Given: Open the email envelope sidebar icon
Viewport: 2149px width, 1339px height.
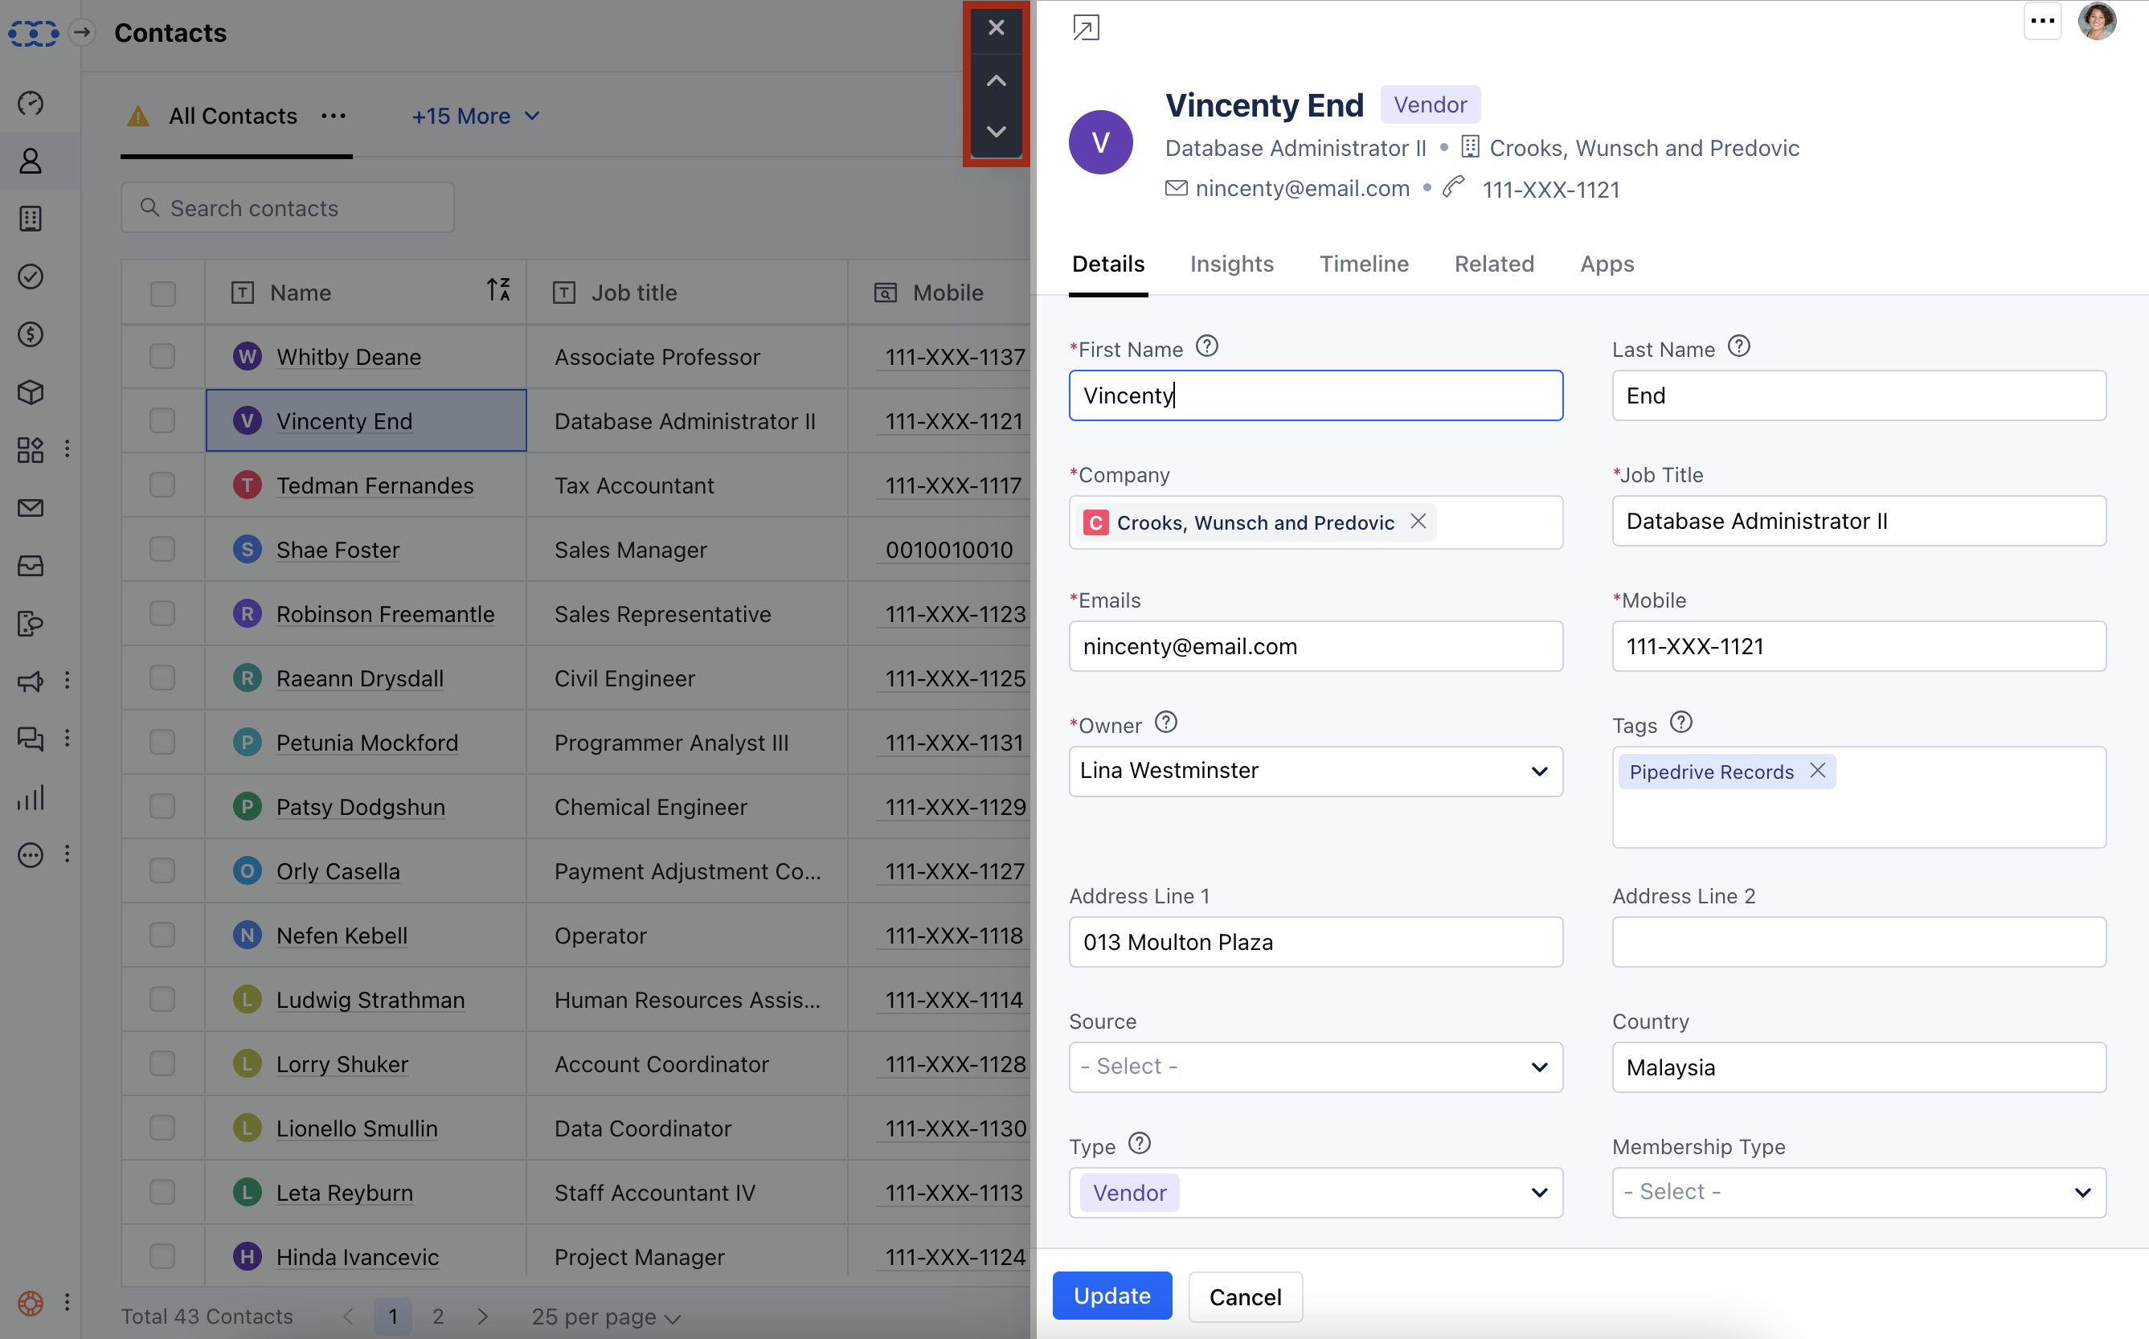Looking at the screenshot, I should pos(30,507).
